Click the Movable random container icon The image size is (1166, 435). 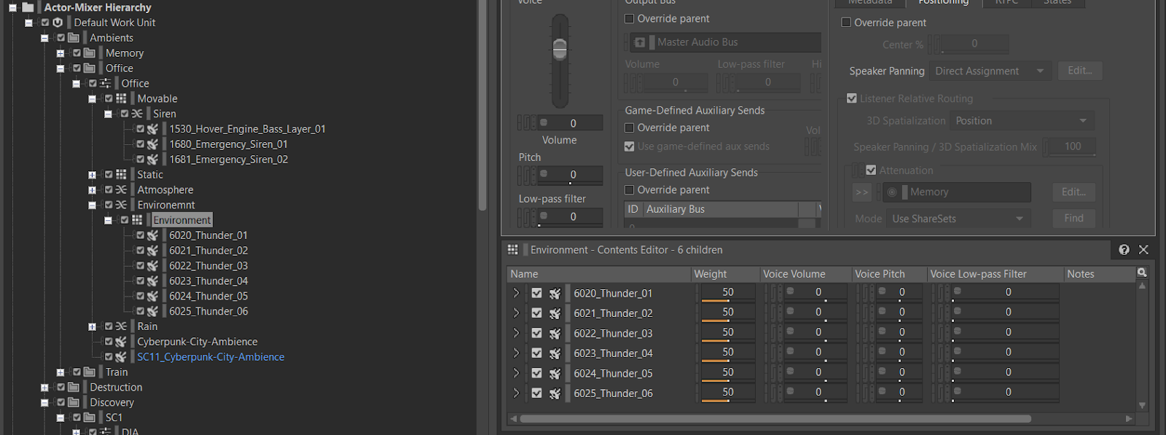coord(121,98)
